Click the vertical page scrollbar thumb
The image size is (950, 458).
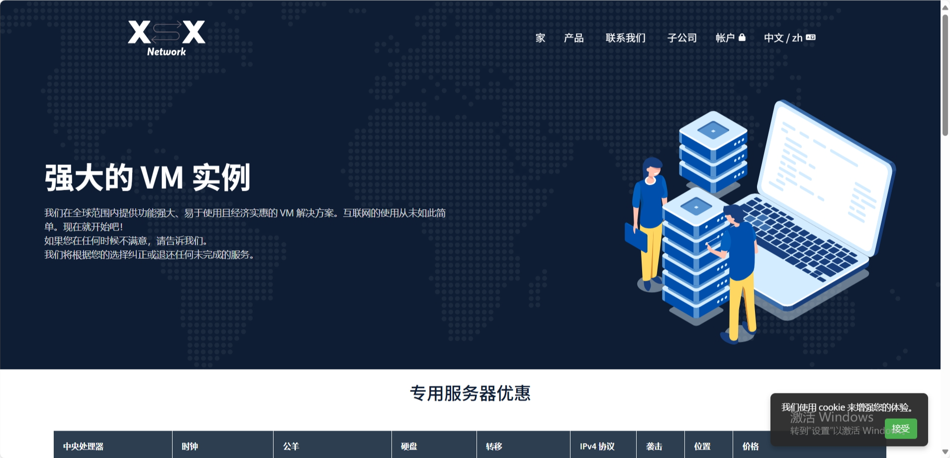(x=945, y=75)
